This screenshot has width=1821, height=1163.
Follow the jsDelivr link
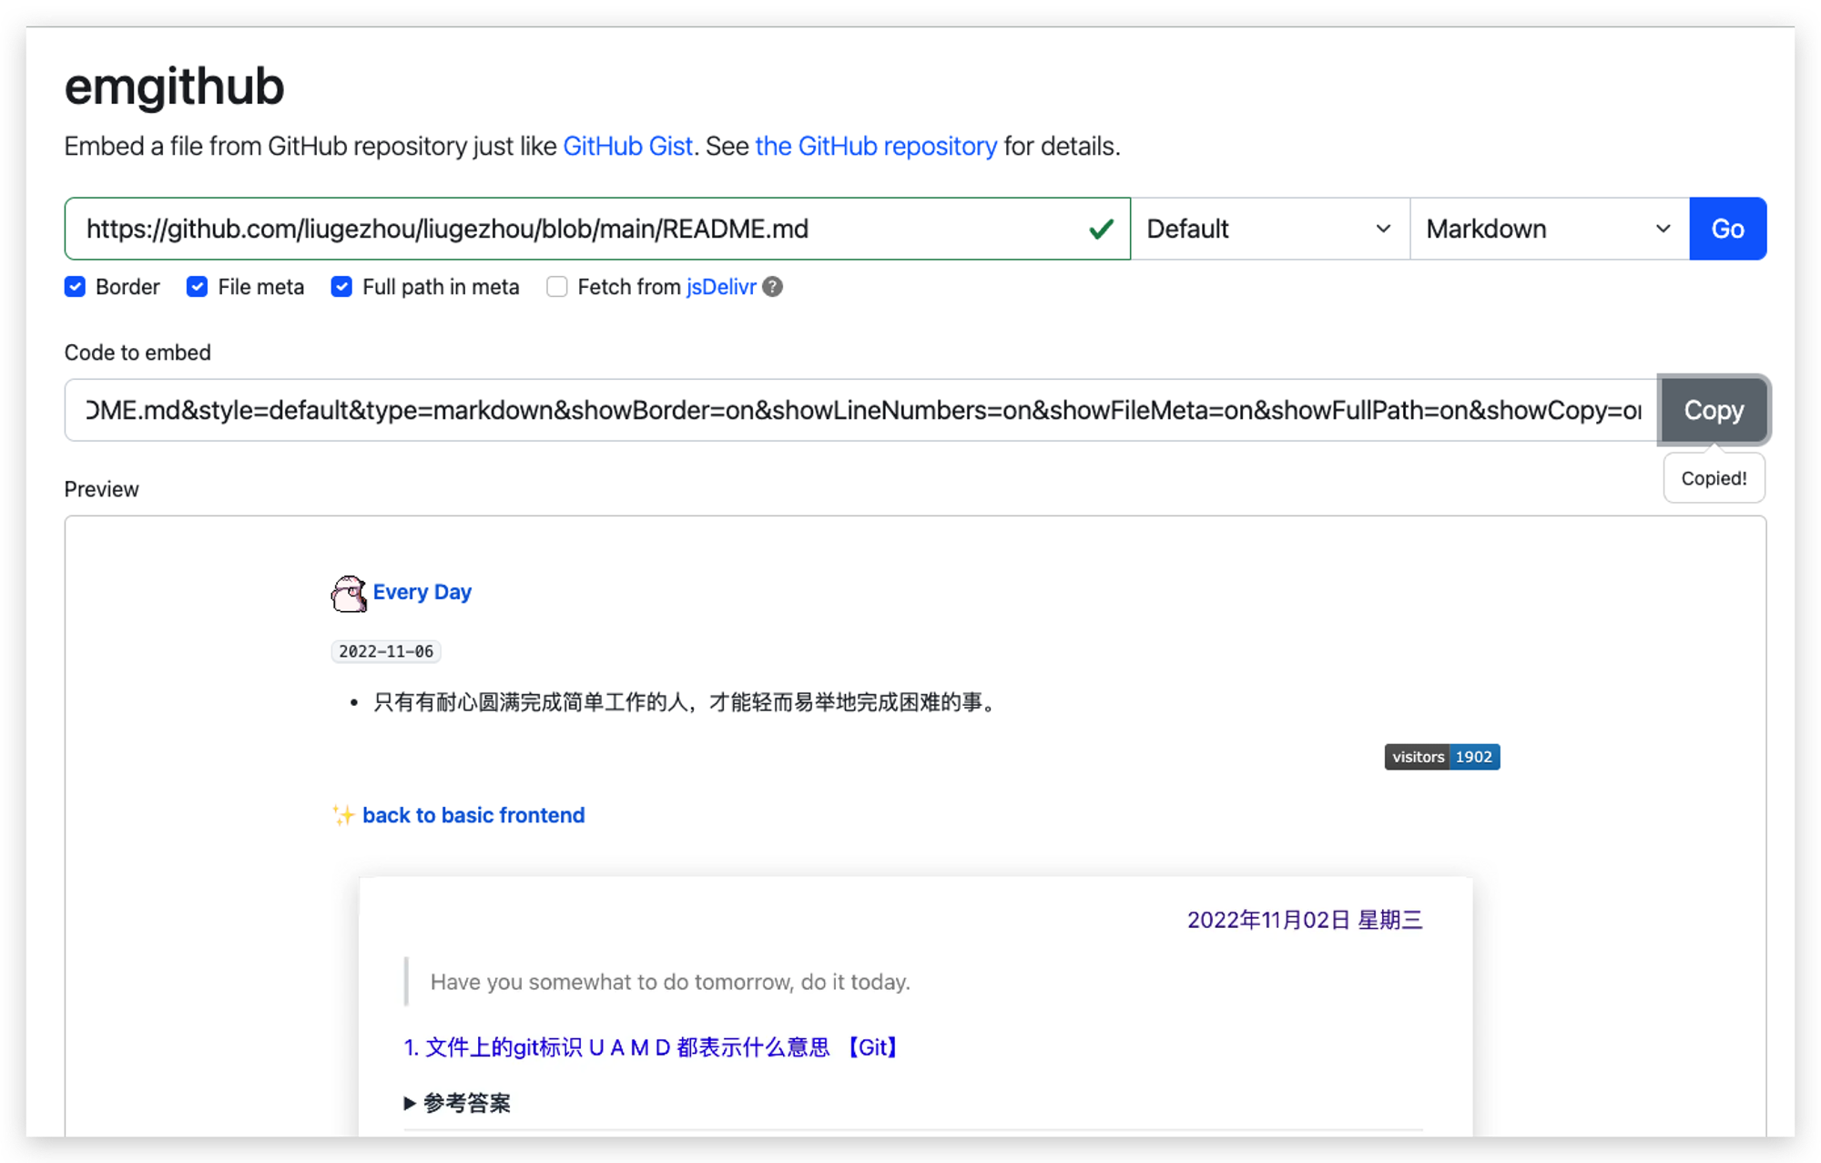[721, 287]
